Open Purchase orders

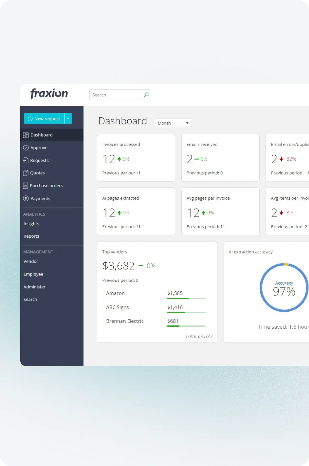coord(52,186)
